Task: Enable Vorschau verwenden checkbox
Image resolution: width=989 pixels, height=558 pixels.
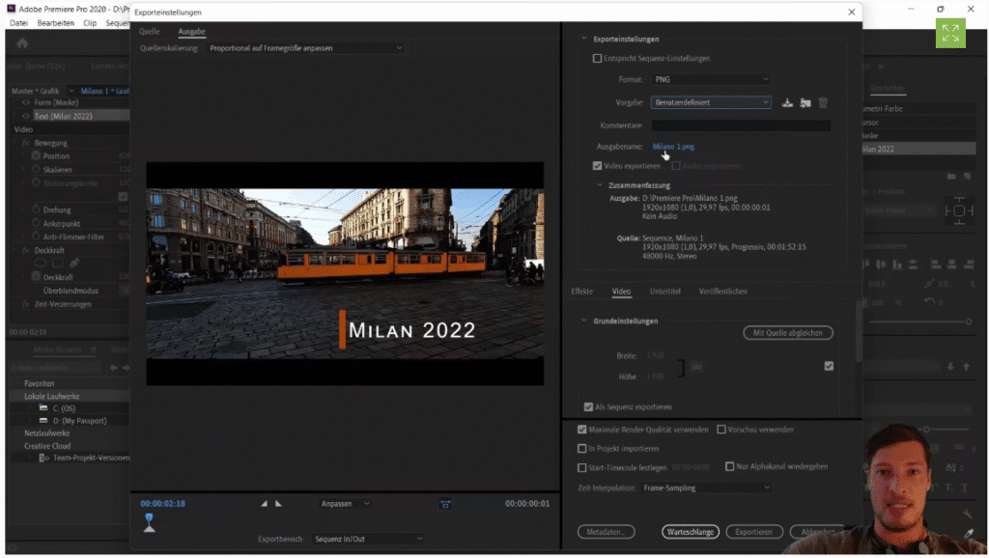Action: (721, 430)
